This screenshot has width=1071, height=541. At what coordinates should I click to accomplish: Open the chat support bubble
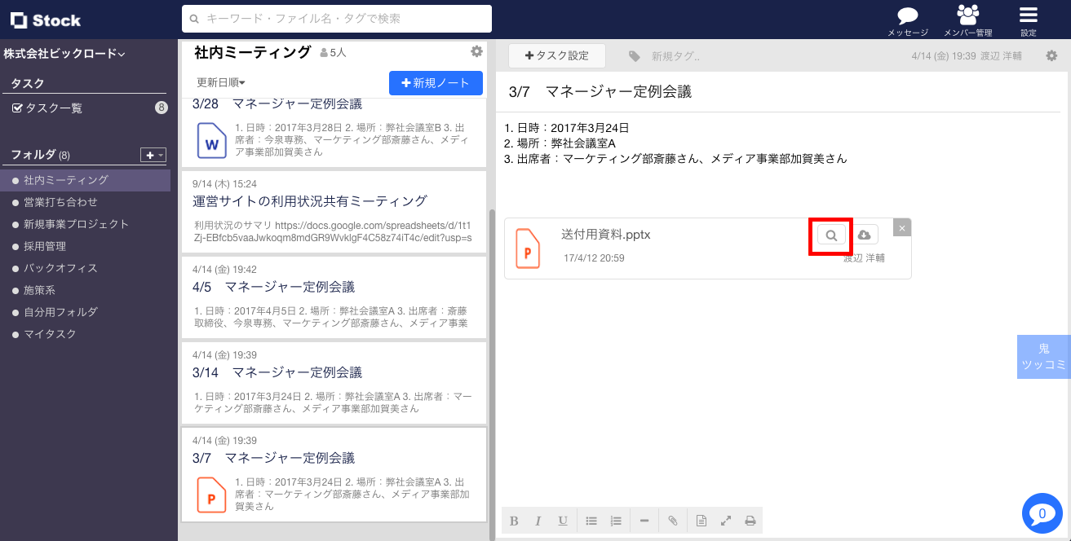point(1042,513)
